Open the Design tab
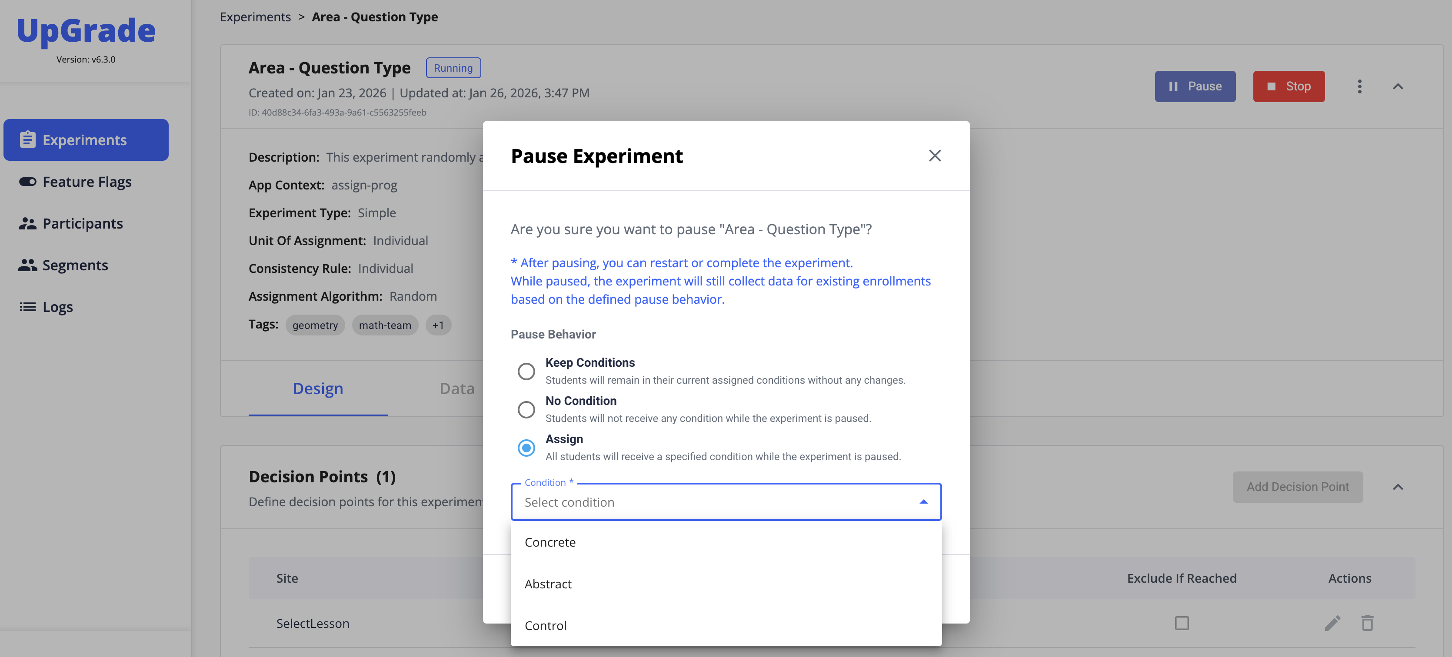The image size is (1452, 657). [x=318, y=389]
